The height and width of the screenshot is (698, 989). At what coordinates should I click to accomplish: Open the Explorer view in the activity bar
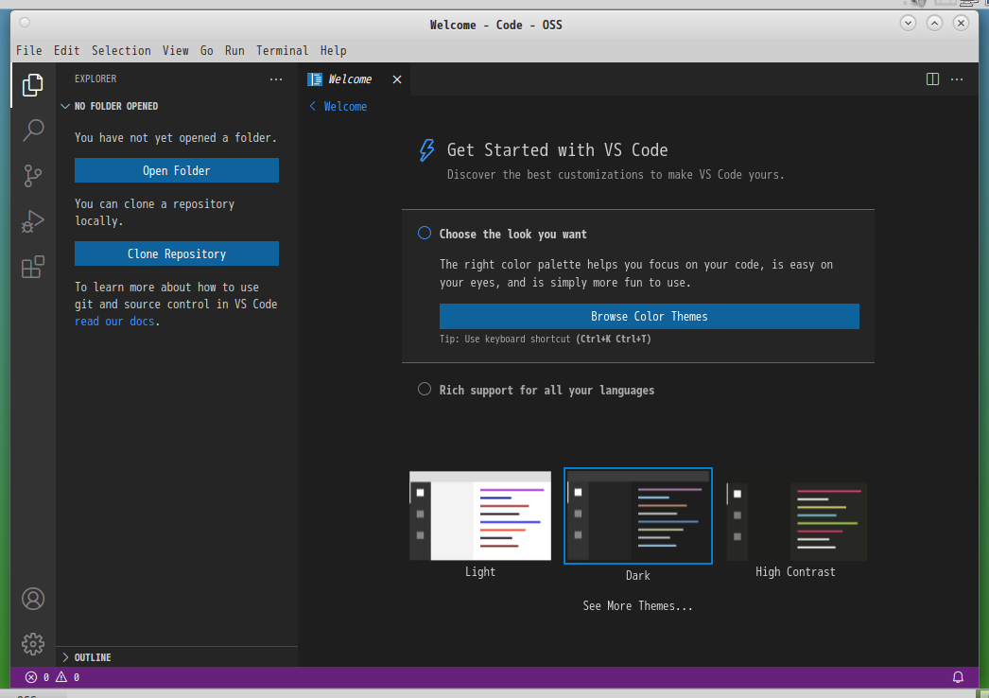(33, 85)
